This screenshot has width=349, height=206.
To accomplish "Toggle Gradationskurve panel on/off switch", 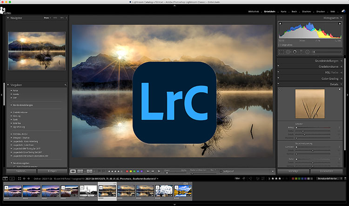I will coord(278,66).
